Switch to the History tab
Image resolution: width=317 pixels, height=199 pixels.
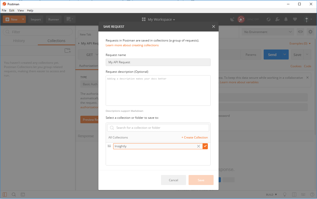[x=19, y=41]
